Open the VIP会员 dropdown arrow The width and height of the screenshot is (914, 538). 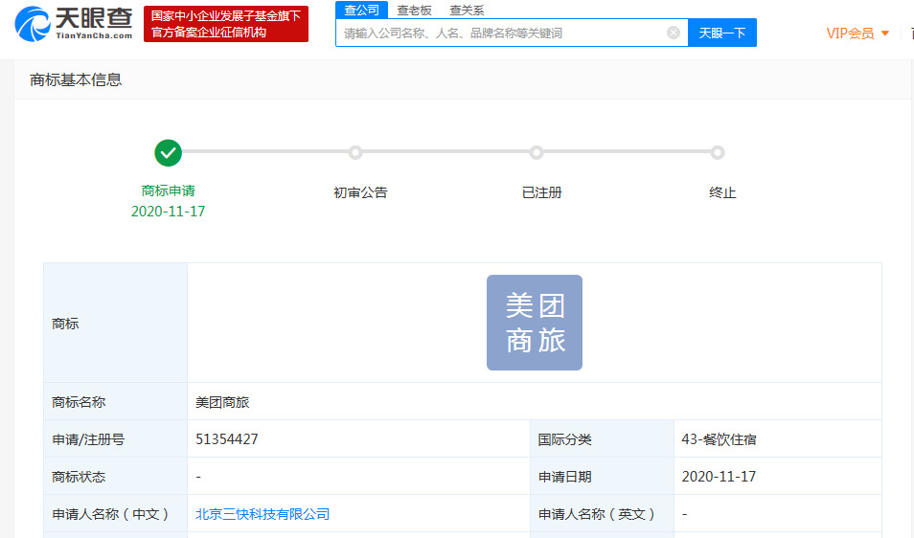tap(885, 34)
